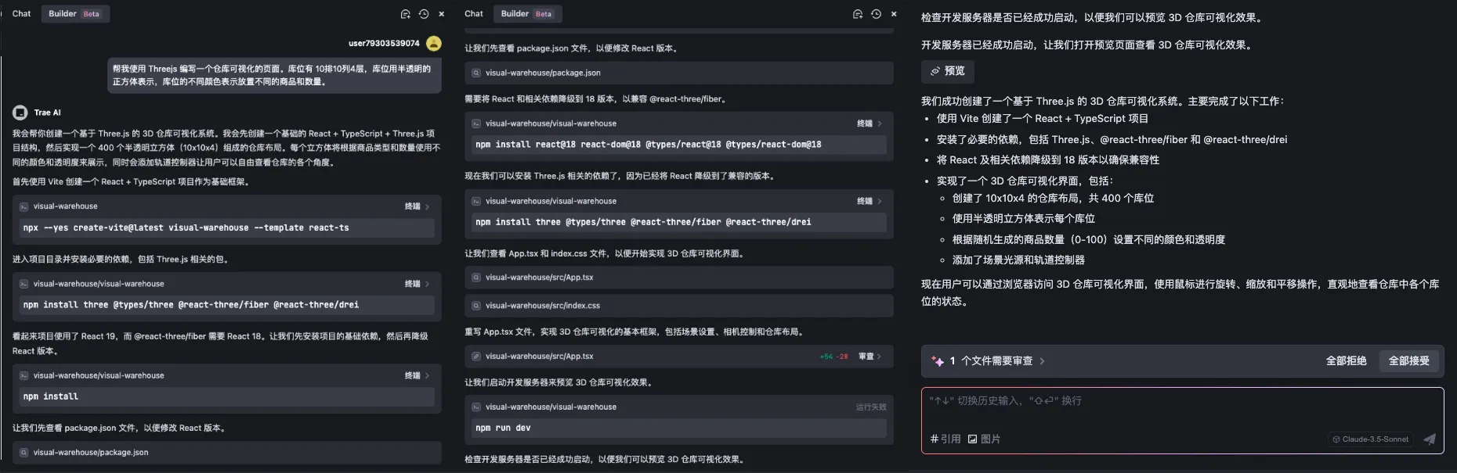This screenshot has height=473, width=1457.
Task: Open visual-warehouse/package.json chip in left panel
Action: (x=227, y=453)
